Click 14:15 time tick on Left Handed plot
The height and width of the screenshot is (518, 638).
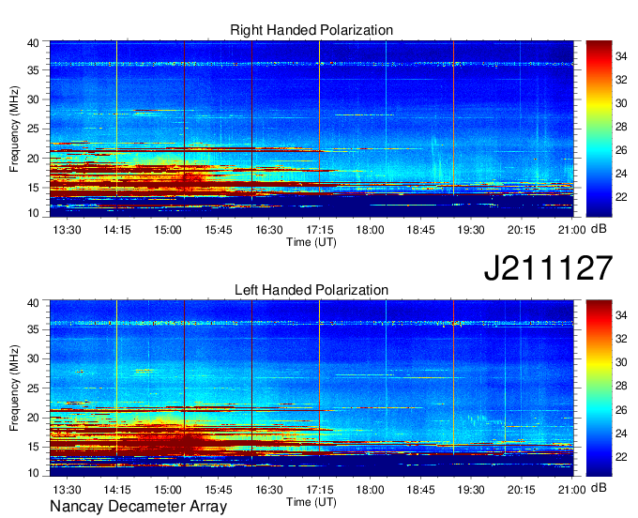pos(117,490)
